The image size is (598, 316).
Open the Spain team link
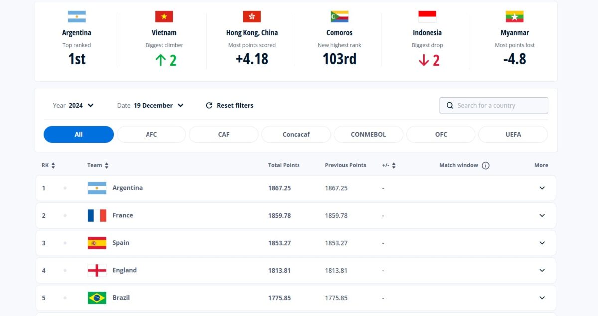121,243
